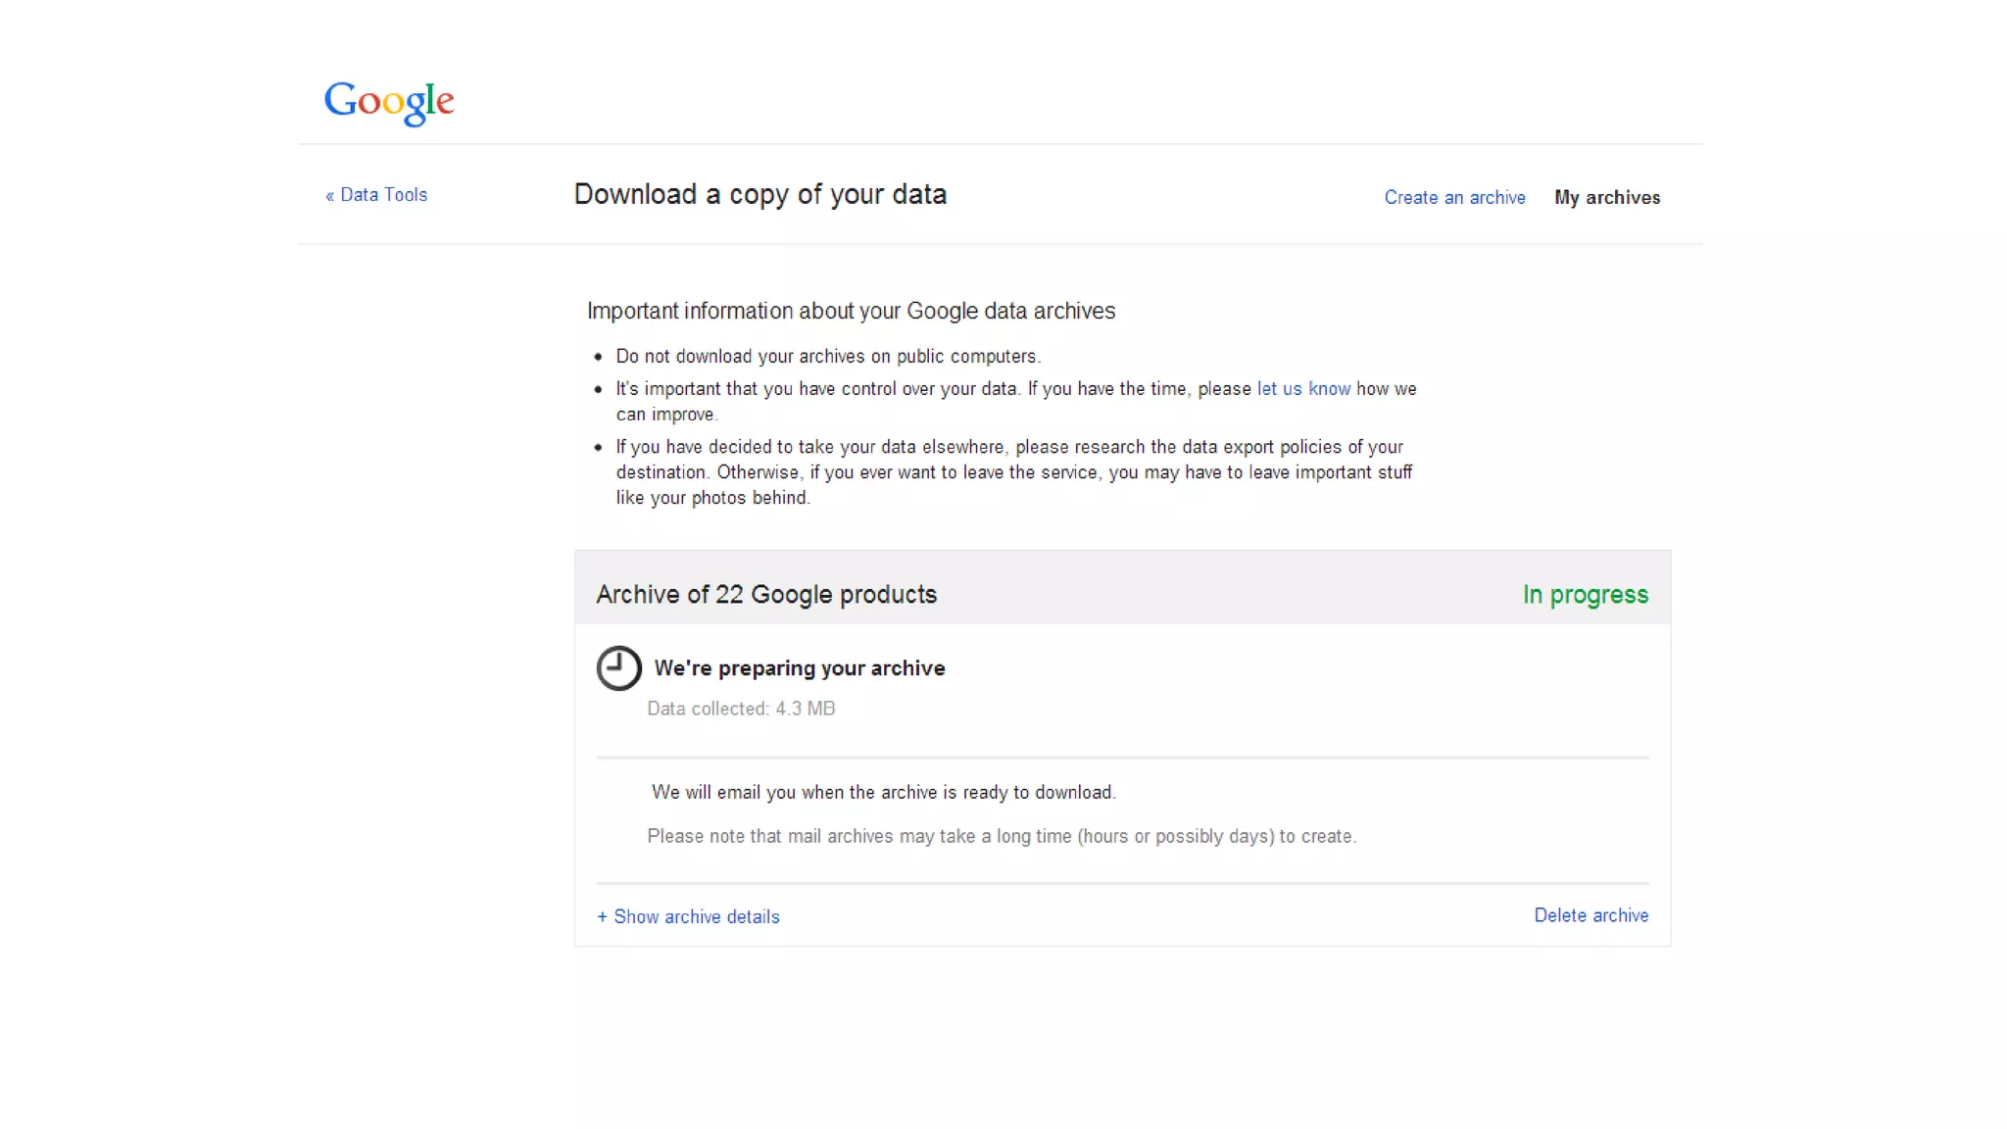Click the green In progress status
The height and width of the screenshot is (1129, 2007).
pos(1585,595)
